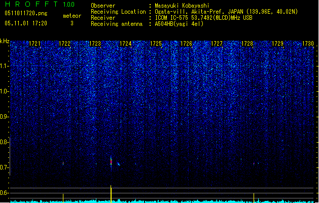319x203 pixels.
Task: Click the 1723 time axis label
Action: point(95,44)
